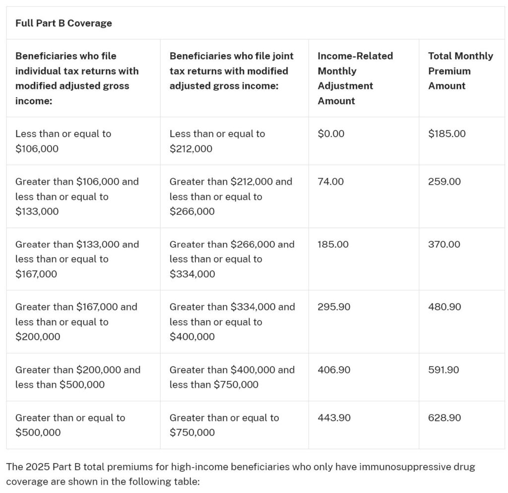Click the $185.00 total premium cell
Screen dimensions: 508x493
click(447, 134)
